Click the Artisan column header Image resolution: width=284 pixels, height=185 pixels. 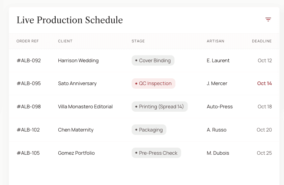tap(216, 41)
